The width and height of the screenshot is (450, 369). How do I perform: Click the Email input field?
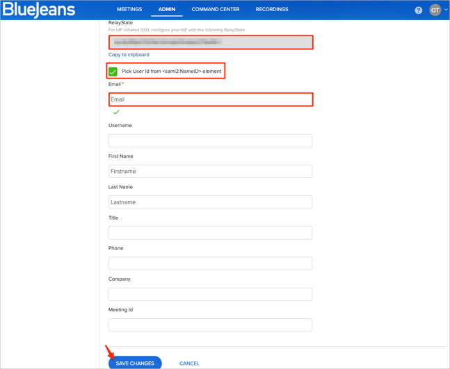(210, 99)
